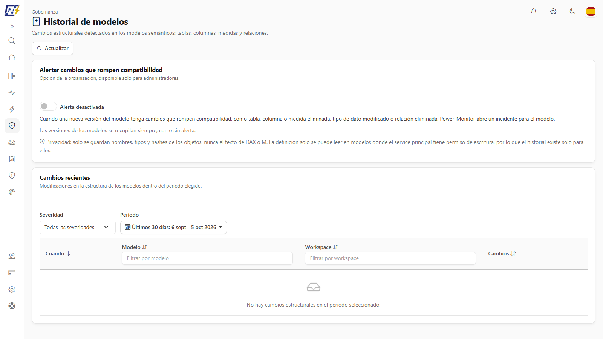Expand the sidebar with double chevron
This screenshot has width=603, height=339.
(x=12, y=26)
